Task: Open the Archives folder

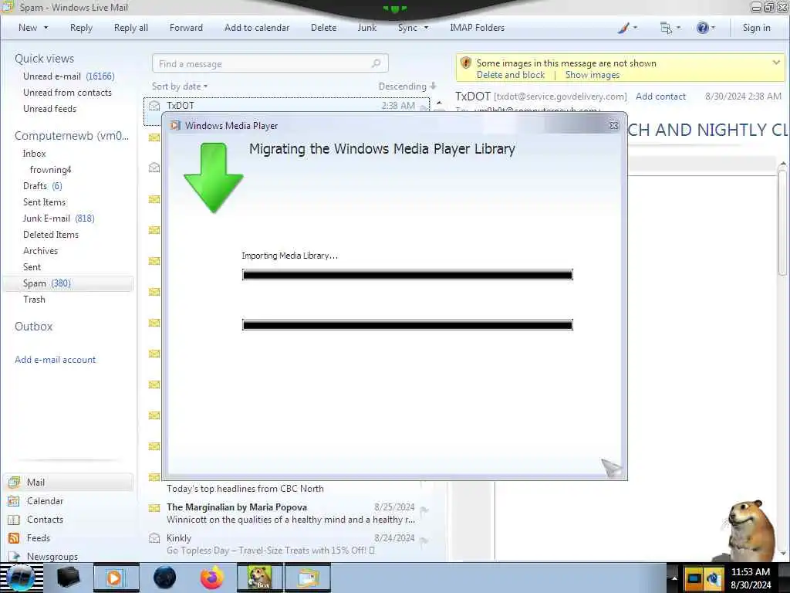Action: pos(40,251)
